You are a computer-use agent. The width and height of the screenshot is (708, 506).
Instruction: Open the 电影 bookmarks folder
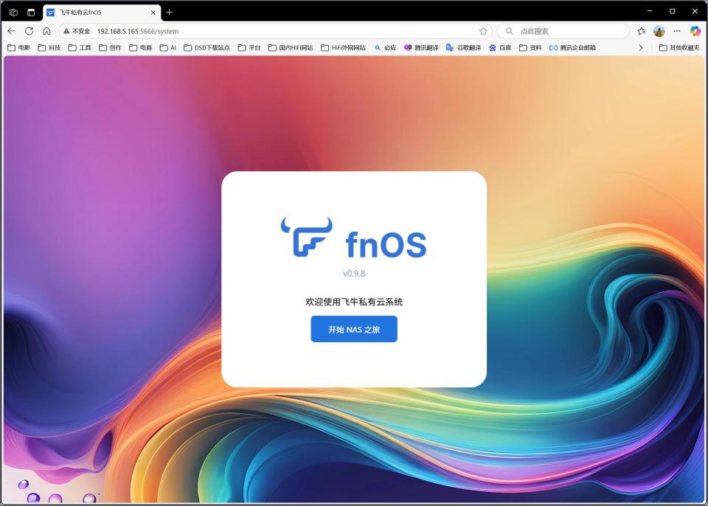coord(19,47)
